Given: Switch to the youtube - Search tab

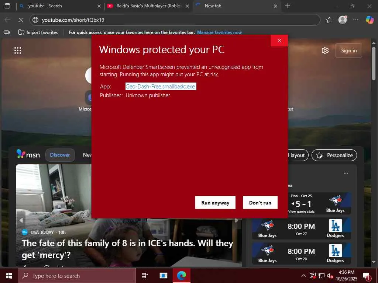Looking at the screenshot, I should coord(60,6).
